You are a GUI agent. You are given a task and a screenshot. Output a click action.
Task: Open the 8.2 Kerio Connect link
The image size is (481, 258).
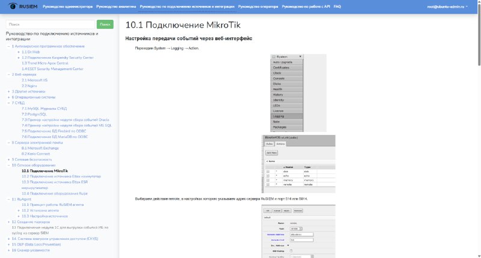tap(35, 154)
